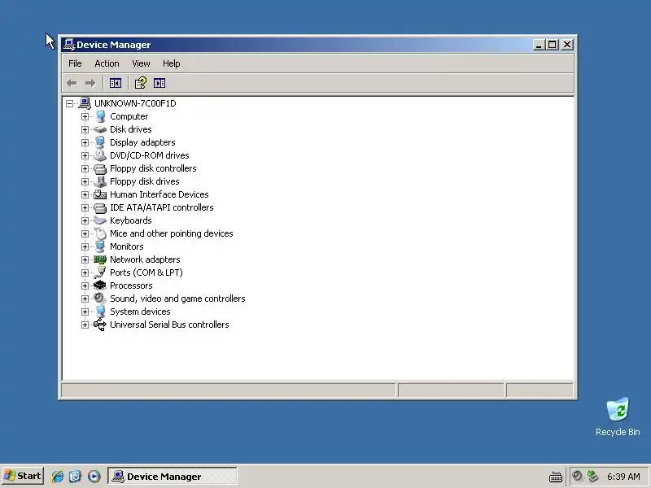
Task: Click the Monitors category icon
Action: [100, 246]
